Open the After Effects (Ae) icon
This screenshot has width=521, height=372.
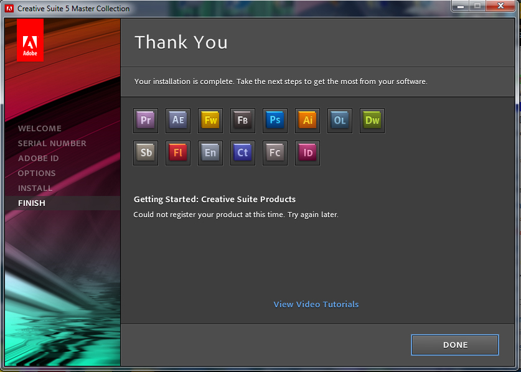pos(178,121)
